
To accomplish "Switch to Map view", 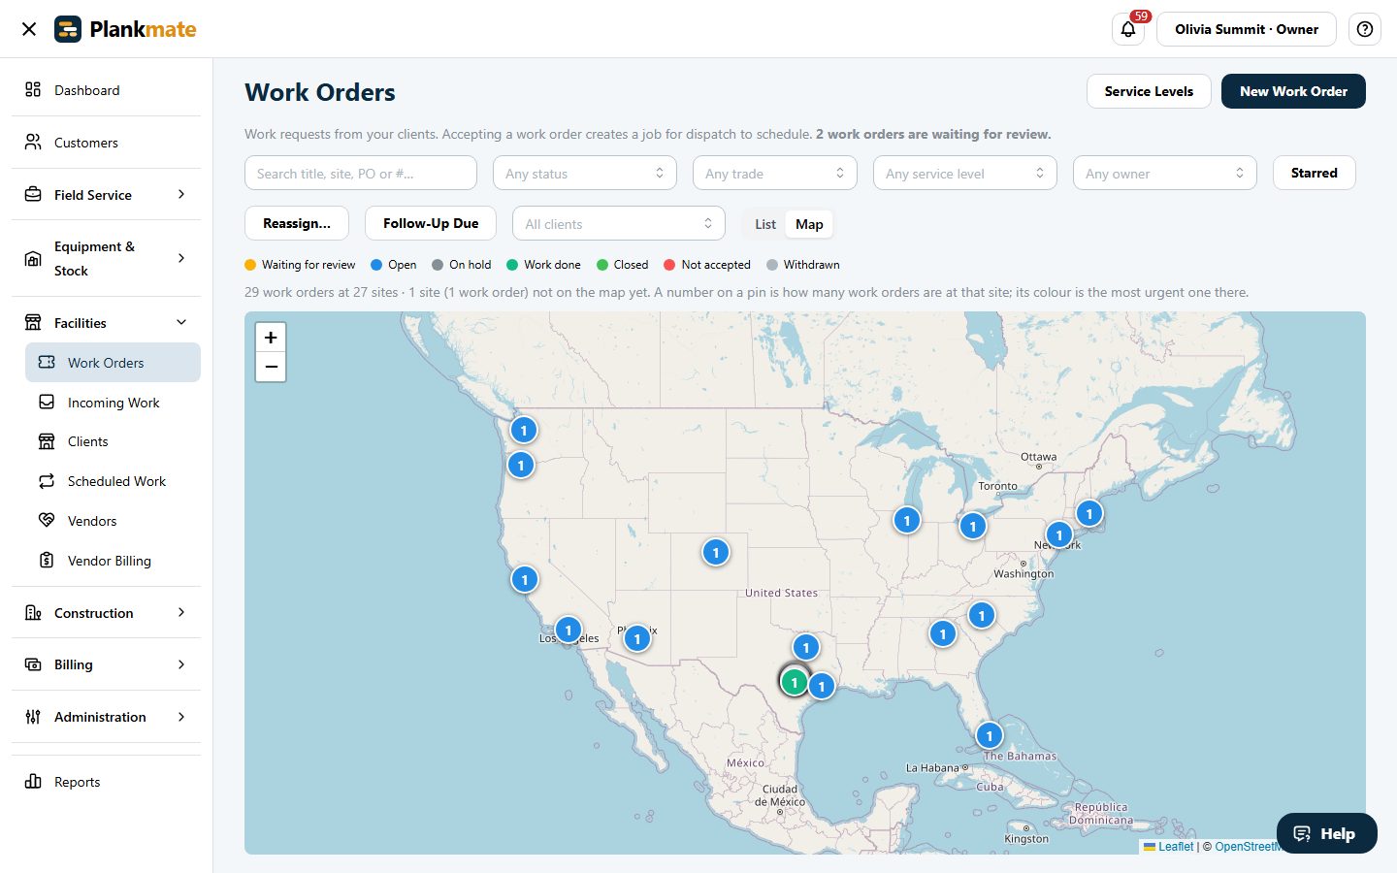I will pyautogui.click(x=809, y=224).
